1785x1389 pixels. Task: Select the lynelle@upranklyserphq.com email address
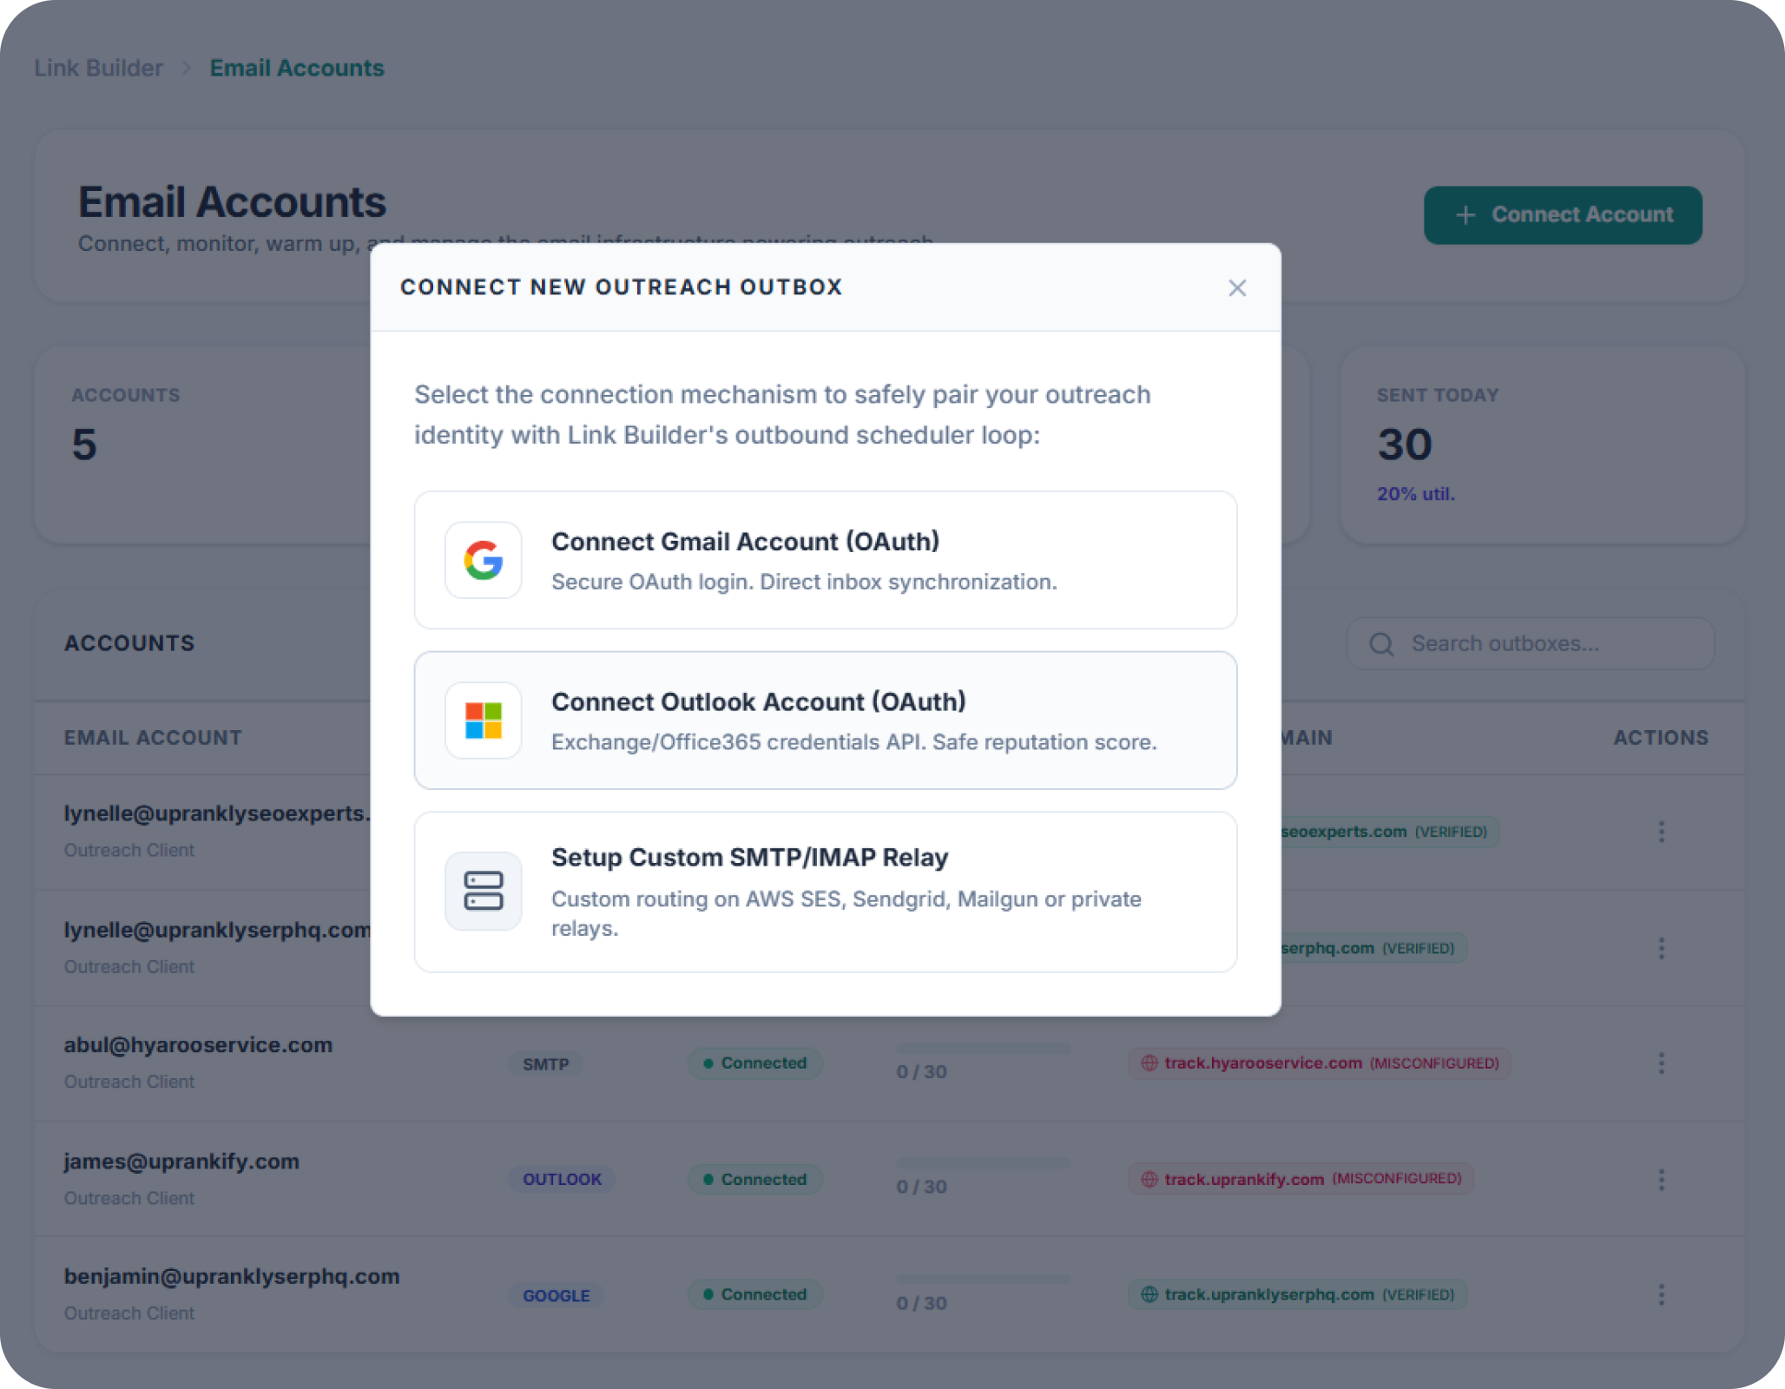(x=217, y=930)
